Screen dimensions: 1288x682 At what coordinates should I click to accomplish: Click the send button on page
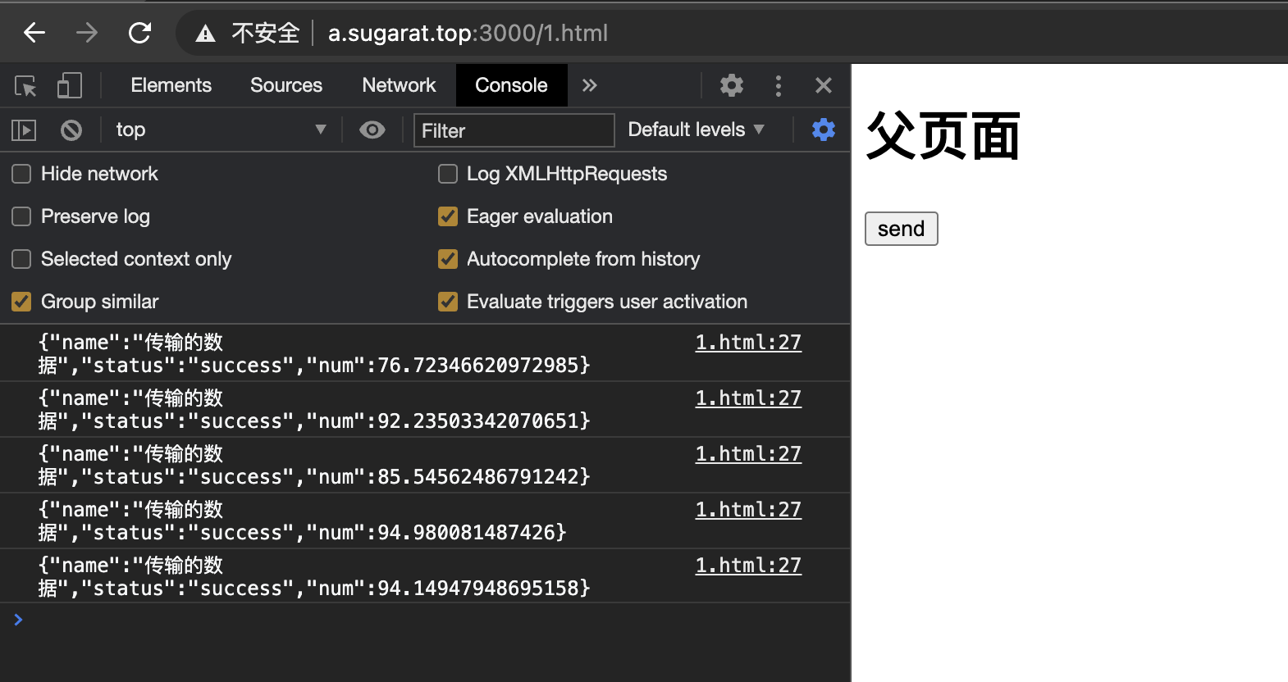(901, 229)
